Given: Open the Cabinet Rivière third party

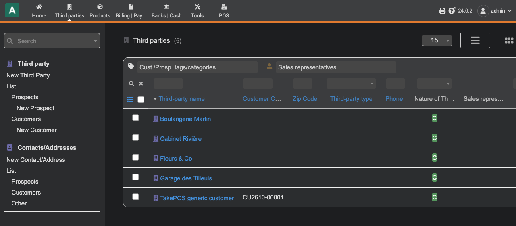Looking at the screenshot, I should pyautogui.click(x=181, y=139).
